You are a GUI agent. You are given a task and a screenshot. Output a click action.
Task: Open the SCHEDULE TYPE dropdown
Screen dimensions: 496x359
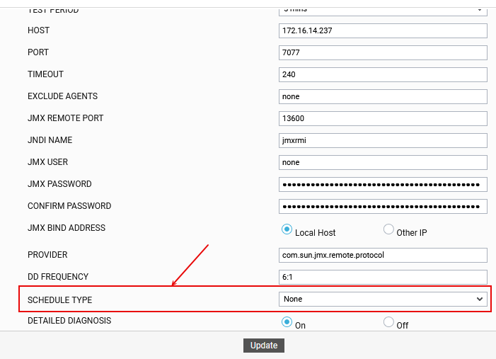(383, 299)
